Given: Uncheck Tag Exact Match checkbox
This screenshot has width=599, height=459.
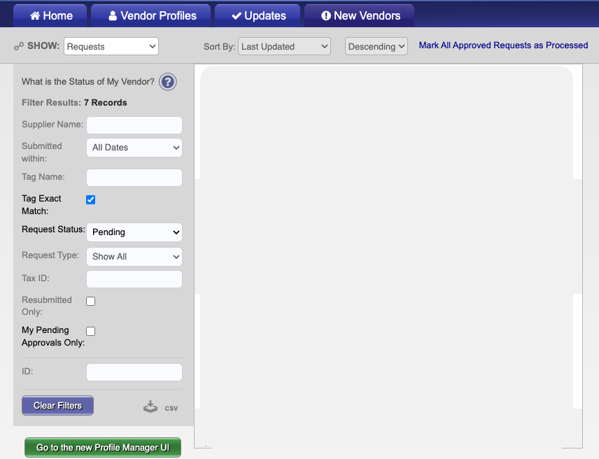Looking at the screenshot, I should click(x=90, y=199).
